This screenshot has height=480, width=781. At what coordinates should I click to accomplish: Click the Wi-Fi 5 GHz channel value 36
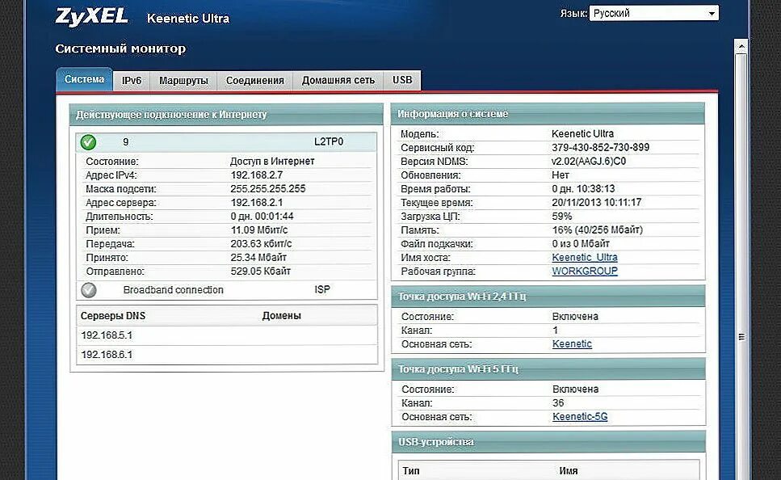[x=558, y=402]
